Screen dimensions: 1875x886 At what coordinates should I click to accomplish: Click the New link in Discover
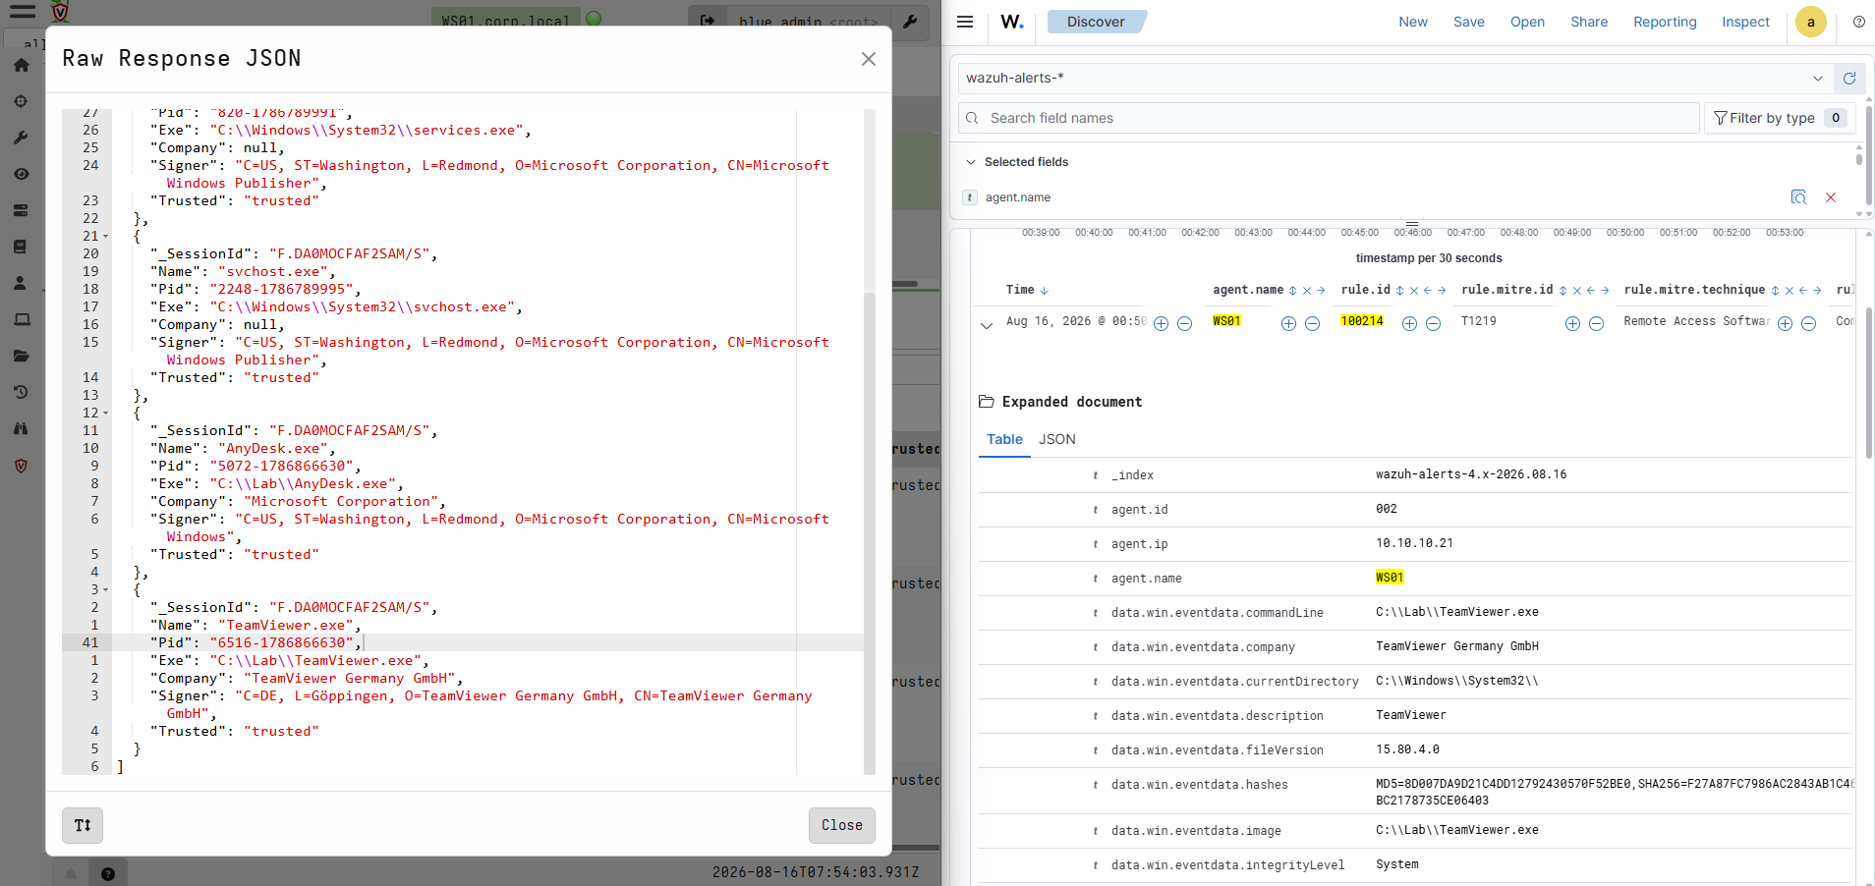click(1413, 22)
